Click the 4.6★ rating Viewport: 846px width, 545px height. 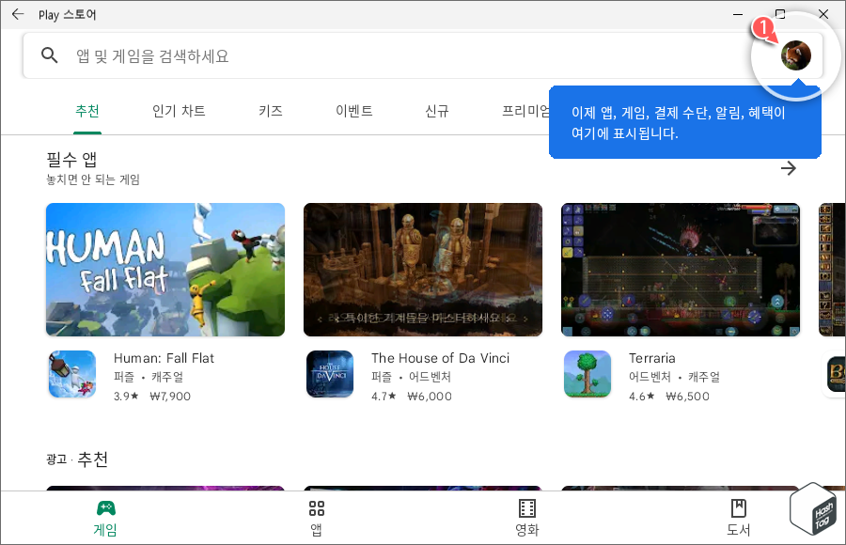coord(641,397)
